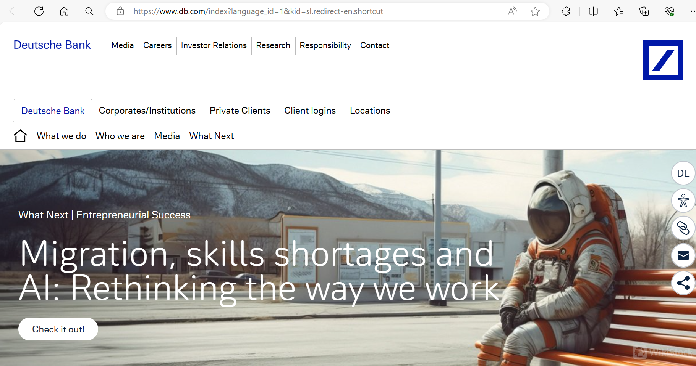Click the browser back arrow
696x366 pixels.
[x=14, y=11]
